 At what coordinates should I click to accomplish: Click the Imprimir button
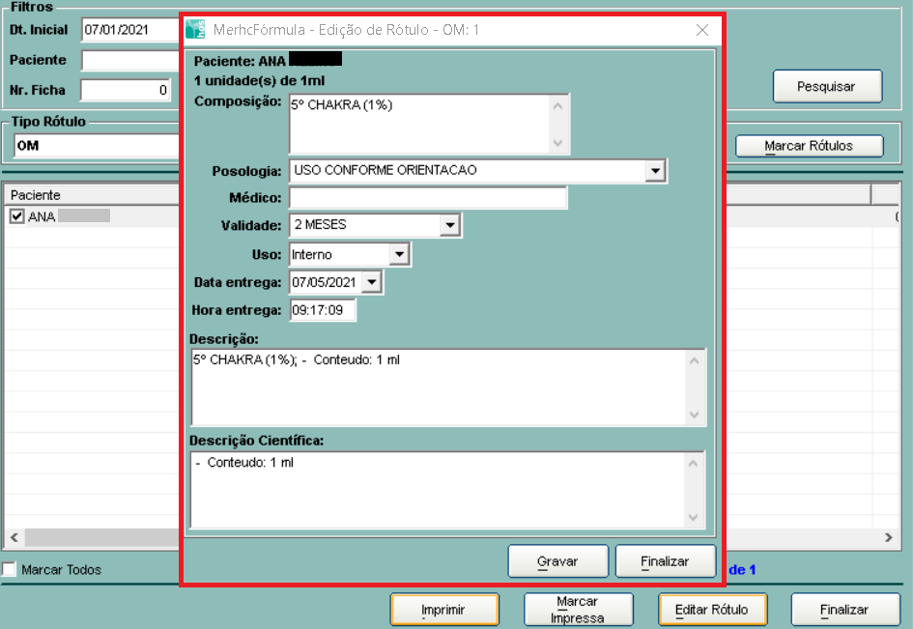tap(443, 610)
